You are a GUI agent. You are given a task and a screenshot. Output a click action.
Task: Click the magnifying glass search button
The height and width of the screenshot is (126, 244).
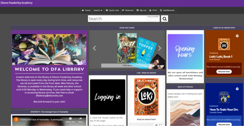[164, 19]
